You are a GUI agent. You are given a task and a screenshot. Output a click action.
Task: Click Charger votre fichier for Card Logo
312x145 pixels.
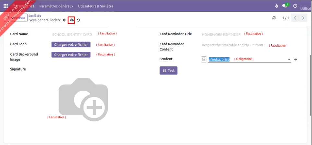71,45
